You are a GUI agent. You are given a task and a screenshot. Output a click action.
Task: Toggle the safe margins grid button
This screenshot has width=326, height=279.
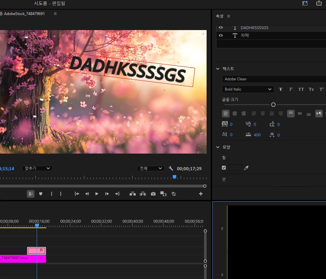coord(31,194)
